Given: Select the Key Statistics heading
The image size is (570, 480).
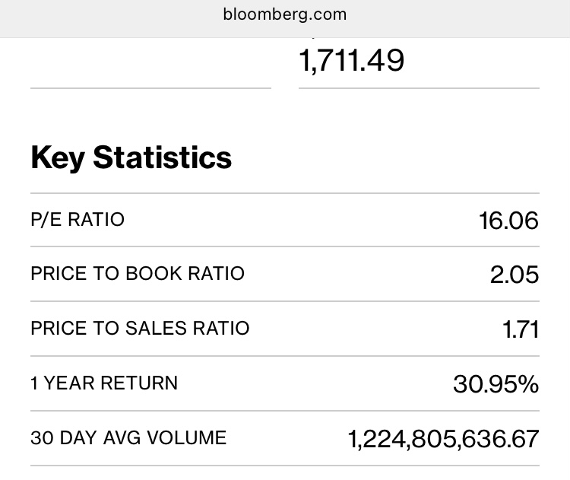Looking at the screenshot, I should [x=131, y=157].
